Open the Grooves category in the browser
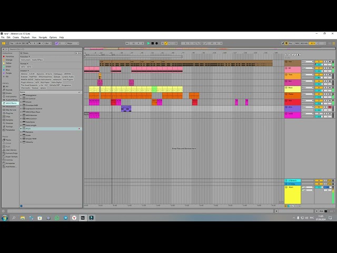Image resolution: width=337 pixels, height=253 pixels. tap(9, 123)
